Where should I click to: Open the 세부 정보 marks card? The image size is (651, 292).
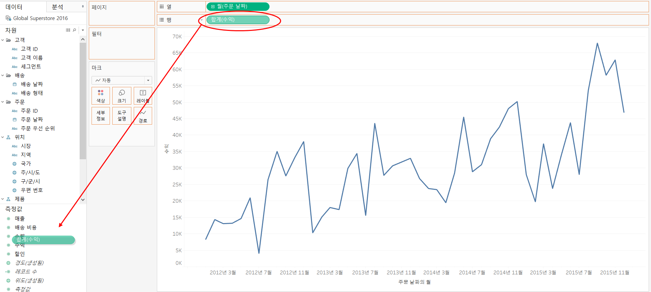point(101,116)
